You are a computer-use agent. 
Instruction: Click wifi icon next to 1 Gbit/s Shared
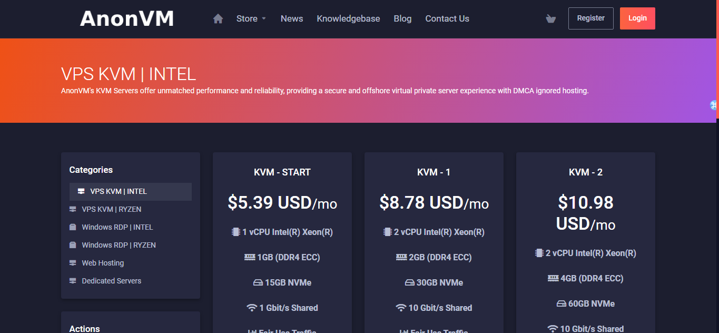coord(252,308)
